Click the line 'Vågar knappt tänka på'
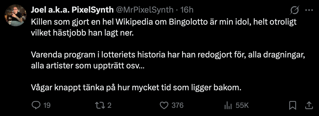Screen dimensions: 319x116 [x=136, y=88]
